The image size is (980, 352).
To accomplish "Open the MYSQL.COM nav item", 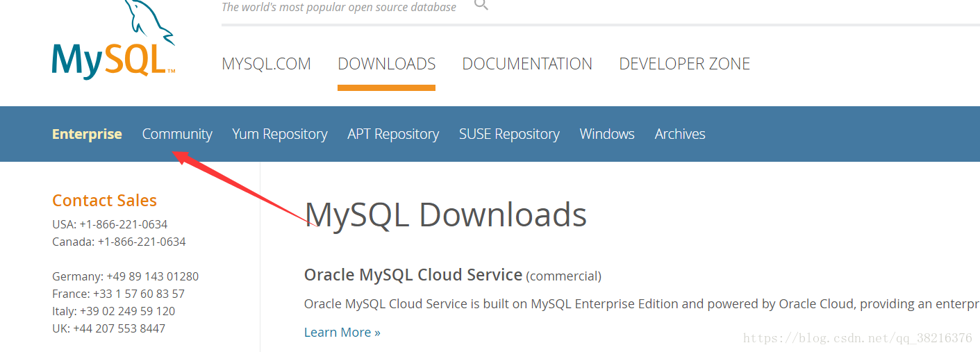I will pyautogui.click(x=266, y=64).
